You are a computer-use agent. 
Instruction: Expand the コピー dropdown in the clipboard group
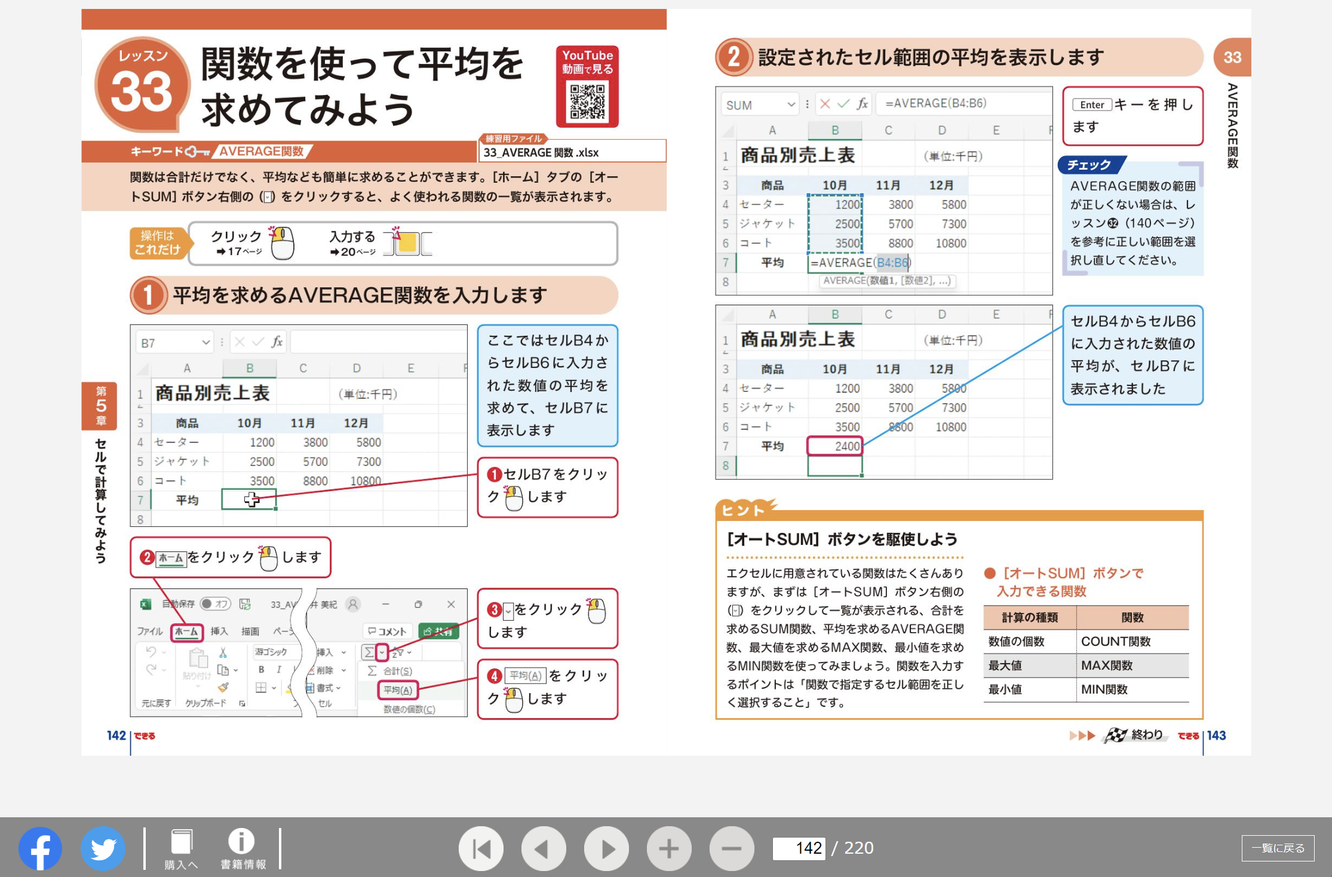coord(235,669)
